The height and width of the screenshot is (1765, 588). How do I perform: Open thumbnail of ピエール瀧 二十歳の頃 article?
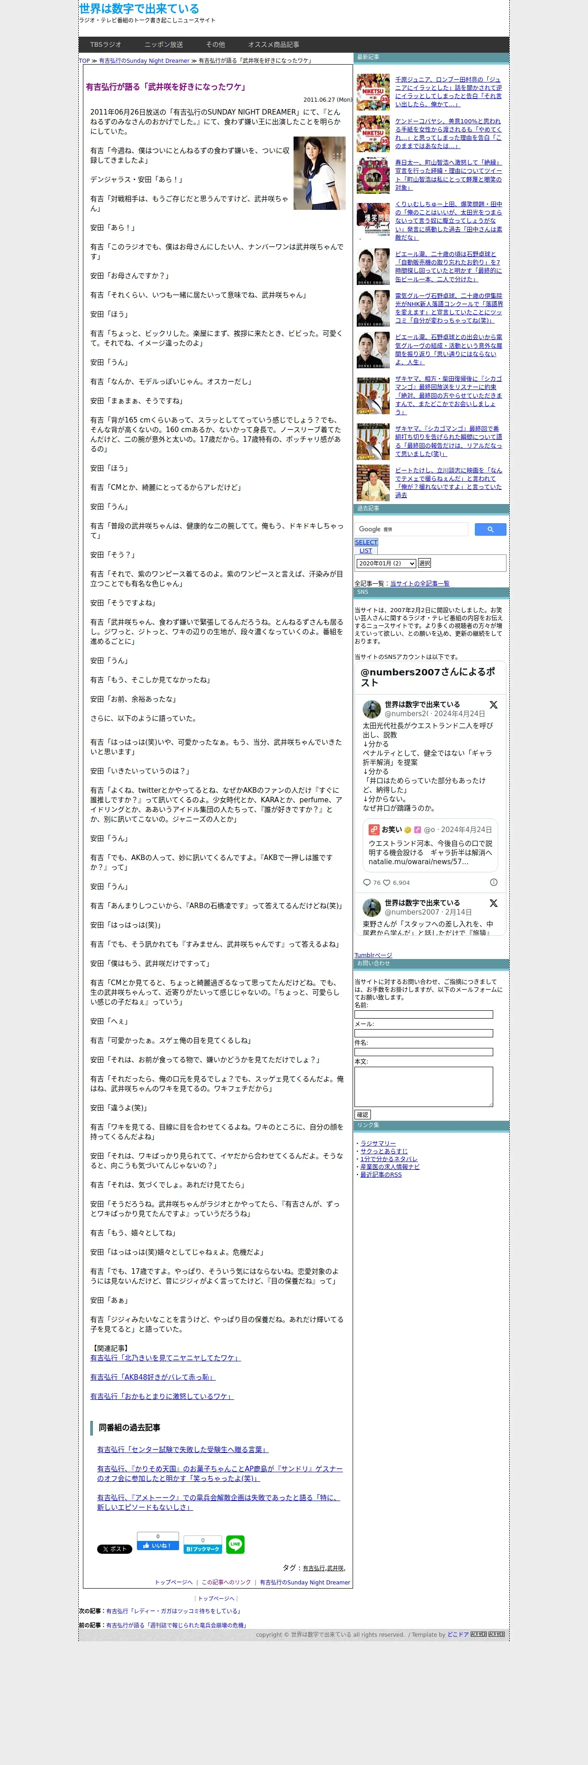[x=373, y=267]
